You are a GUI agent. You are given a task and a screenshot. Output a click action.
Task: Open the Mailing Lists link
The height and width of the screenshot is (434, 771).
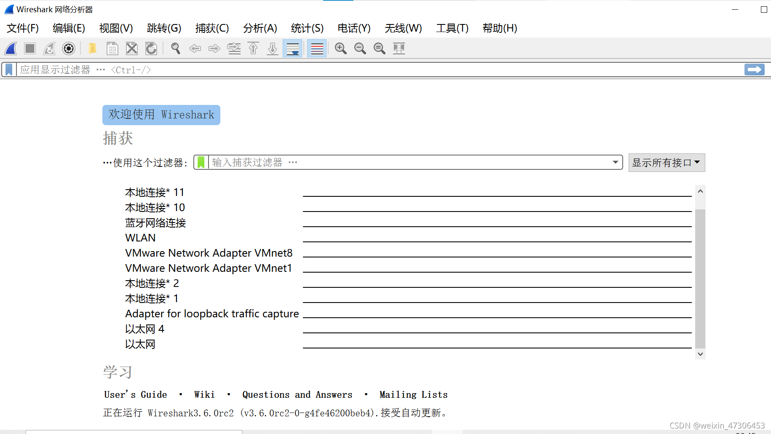pyautogui.click(x=413, y=395)
